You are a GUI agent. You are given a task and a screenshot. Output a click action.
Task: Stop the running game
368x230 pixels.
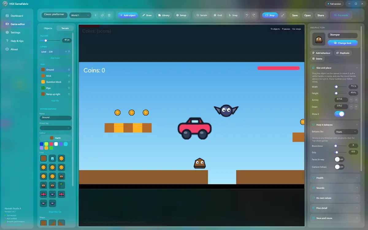270,15
